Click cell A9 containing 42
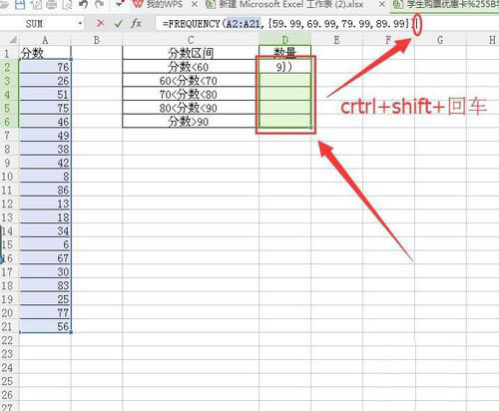499x411 pixels. click(x=45, y=163)
